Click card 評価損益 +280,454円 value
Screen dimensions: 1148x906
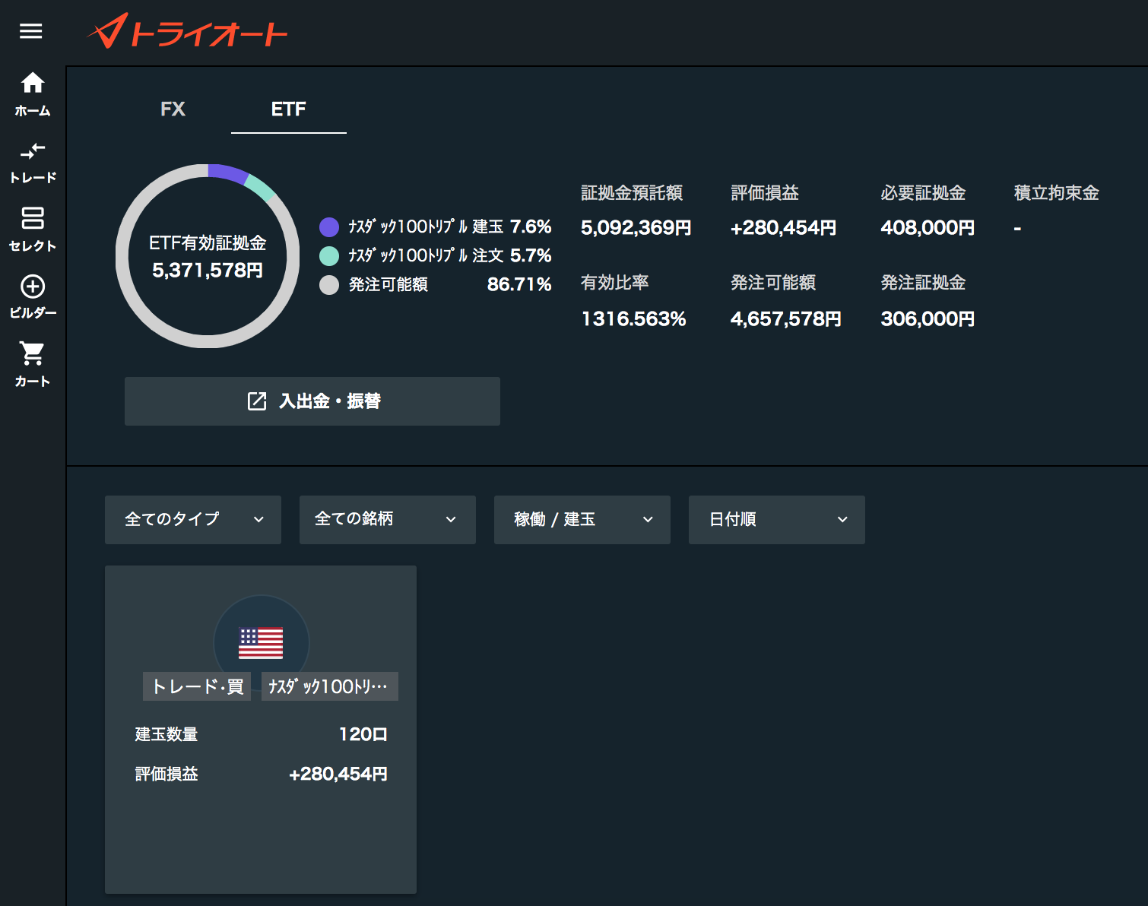click(x=338, y=774)
